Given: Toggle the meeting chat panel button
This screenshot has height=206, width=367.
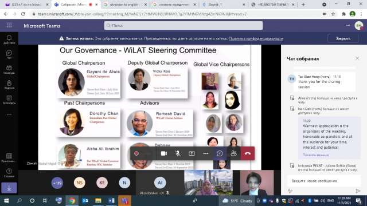Looking at the screenshot, I should tap(220, 153).
